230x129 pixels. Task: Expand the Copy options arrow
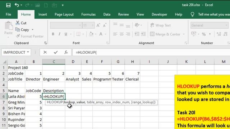point(33,30)
